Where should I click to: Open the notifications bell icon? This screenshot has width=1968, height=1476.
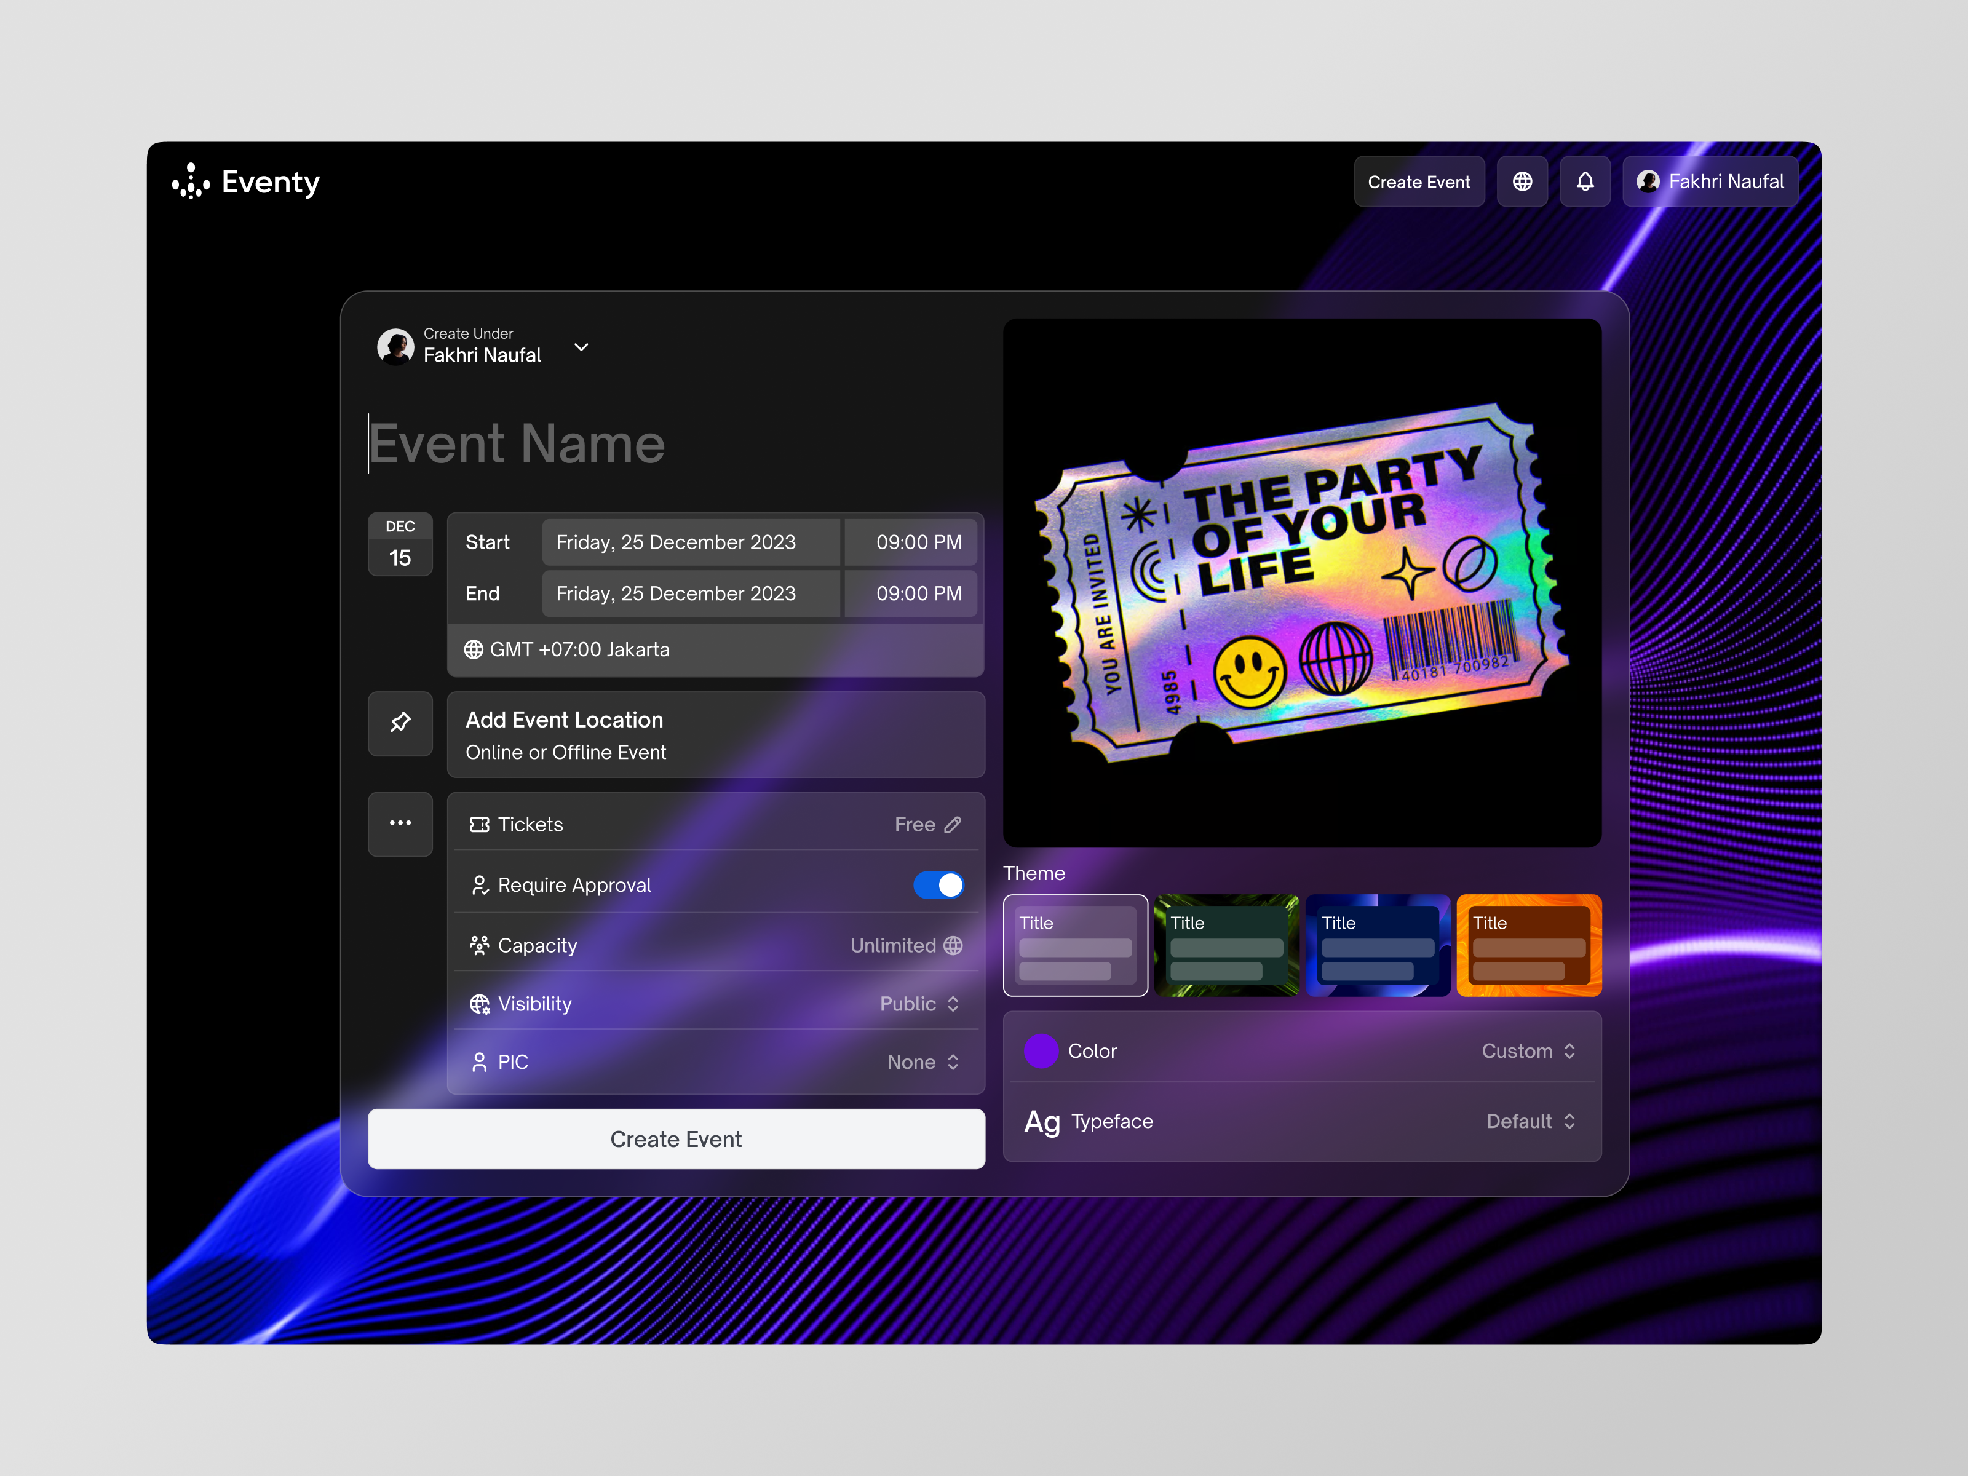click(1585, 181)
